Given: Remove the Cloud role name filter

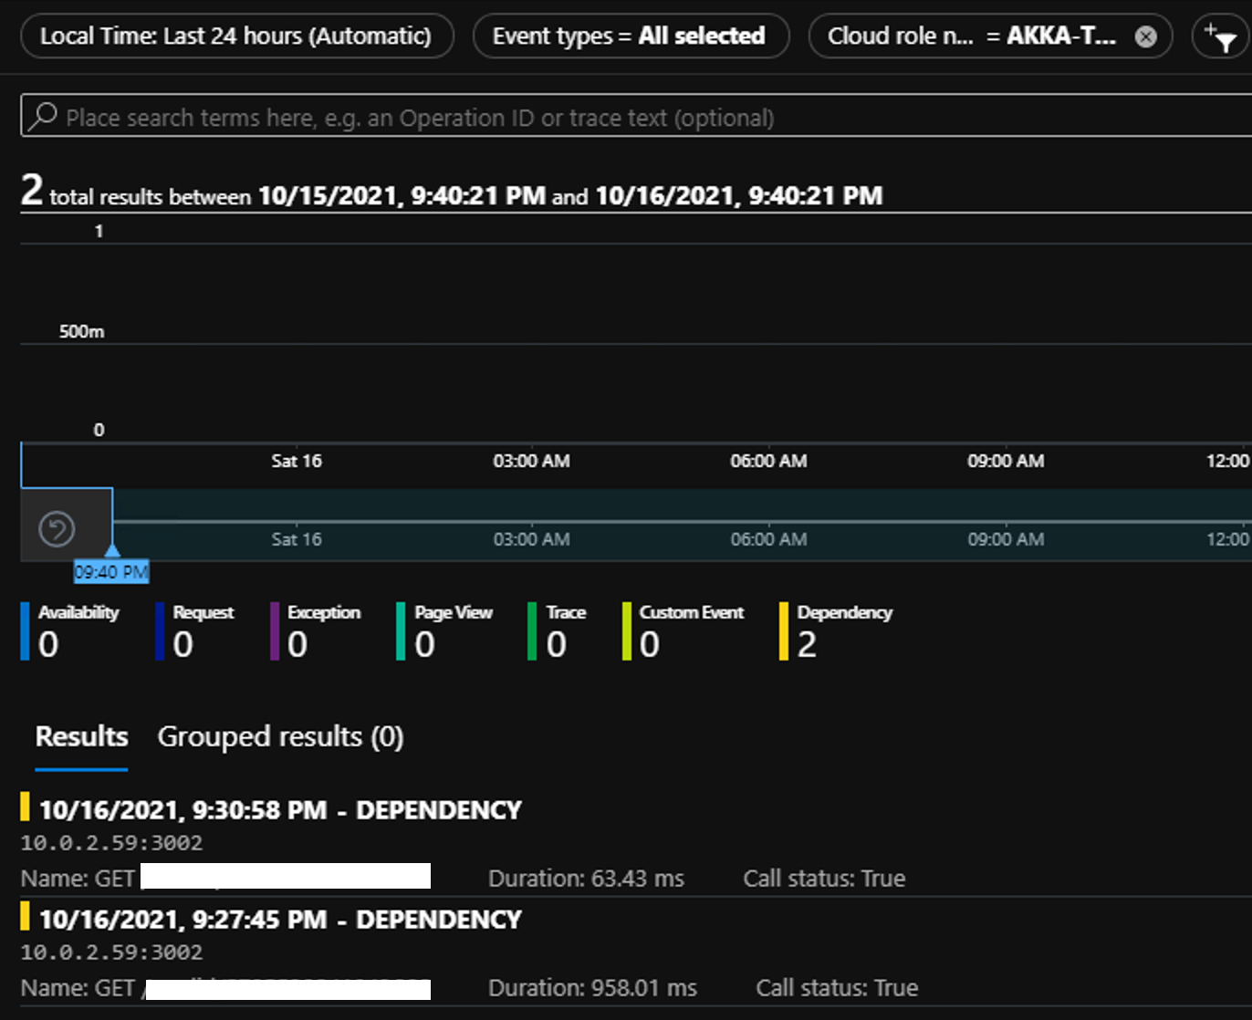Looking at the screenshot, I should 1146,36.
